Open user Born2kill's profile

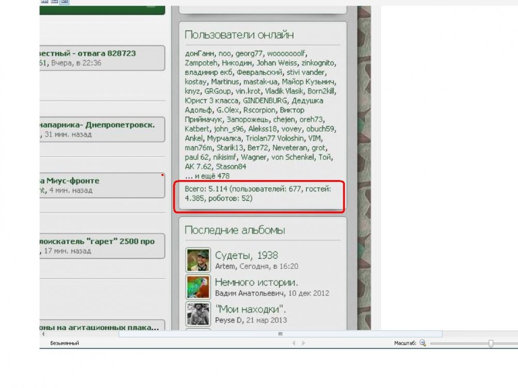pyautogui.click(x=321, y=91)
